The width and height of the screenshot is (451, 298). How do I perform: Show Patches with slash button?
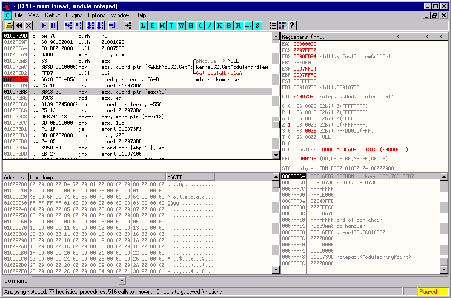click(210, 26)
